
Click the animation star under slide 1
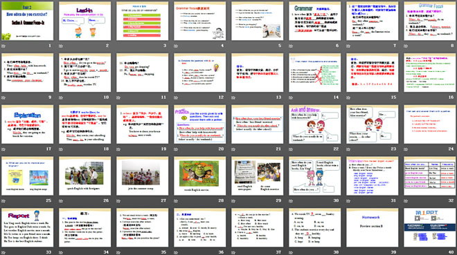coord(3,46)
